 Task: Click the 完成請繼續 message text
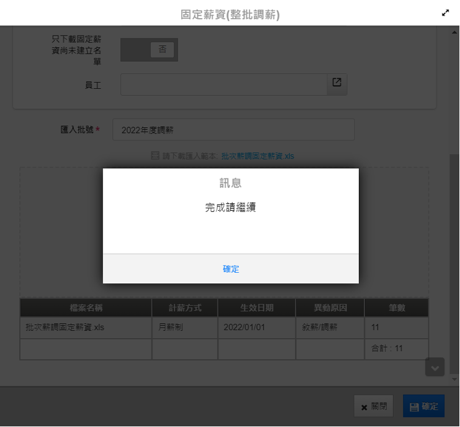pyautogui.click(x=230, y=208)
